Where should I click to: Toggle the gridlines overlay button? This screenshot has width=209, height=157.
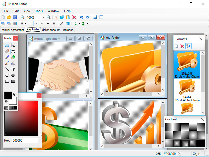click(101, 17)
